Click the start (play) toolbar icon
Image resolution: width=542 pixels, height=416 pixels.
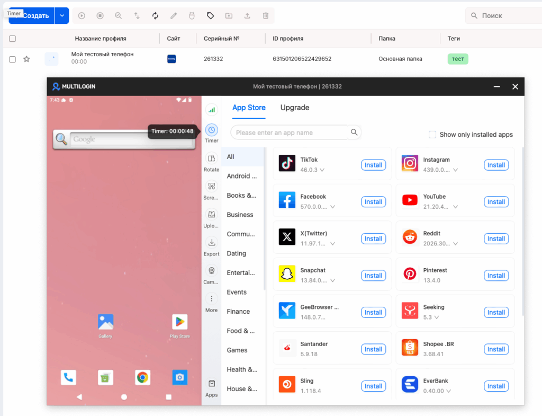(x=82, y=15)
